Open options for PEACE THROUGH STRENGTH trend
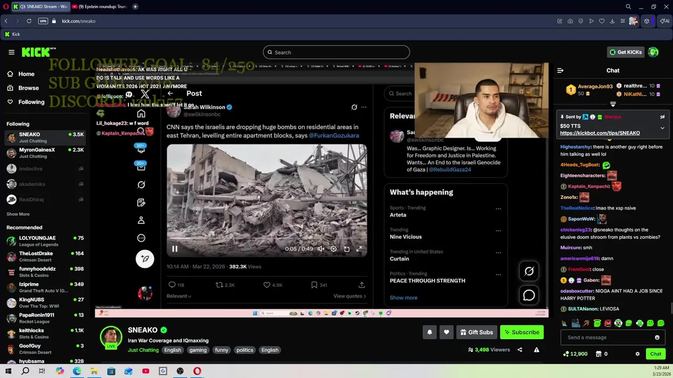Screen dimensions: 673x378 point(498,275)
